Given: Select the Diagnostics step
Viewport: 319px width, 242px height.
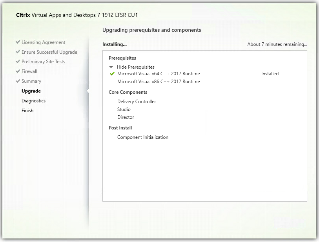Looking at the screenshot, I should click(x=34, y=101).
